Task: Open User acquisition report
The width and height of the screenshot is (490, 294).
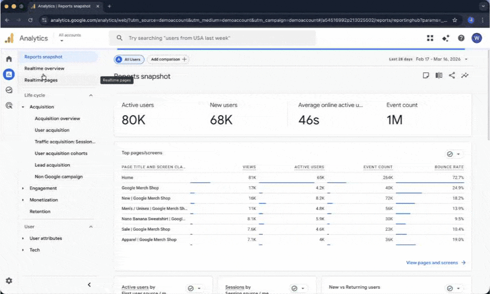Action: (x=52, y=130)
